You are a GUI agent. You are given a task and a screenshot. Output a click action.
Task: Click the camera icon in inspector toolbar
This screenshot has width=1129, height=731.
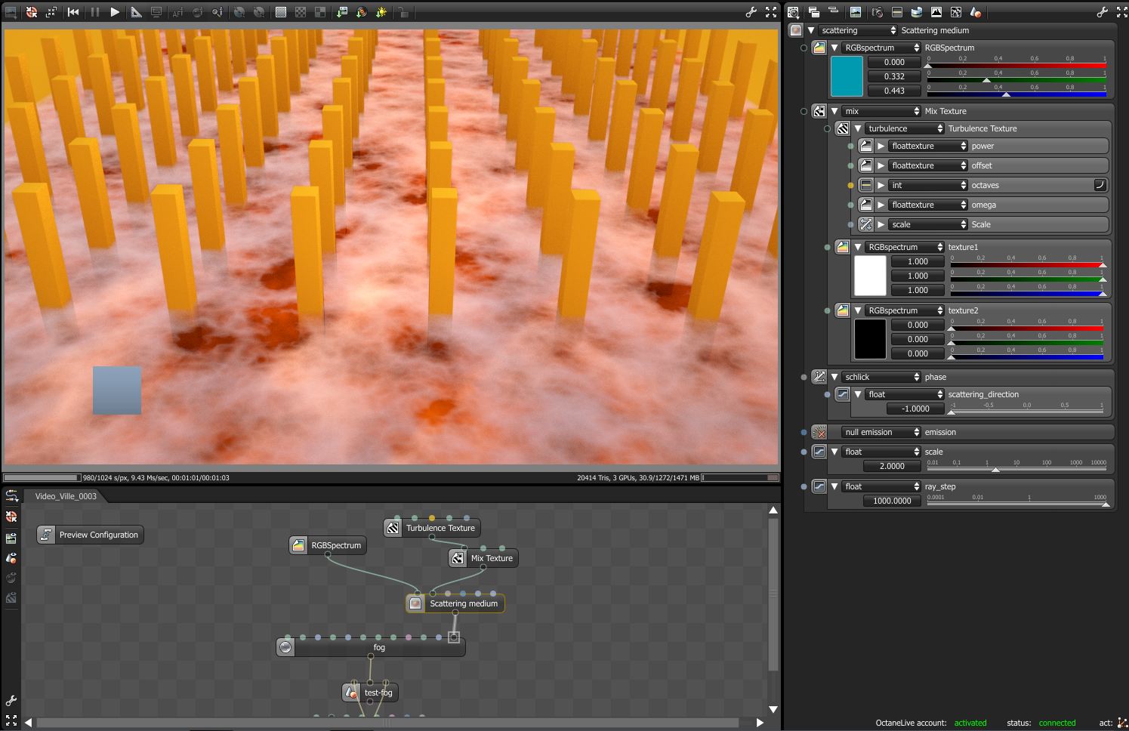click(876, 12)
